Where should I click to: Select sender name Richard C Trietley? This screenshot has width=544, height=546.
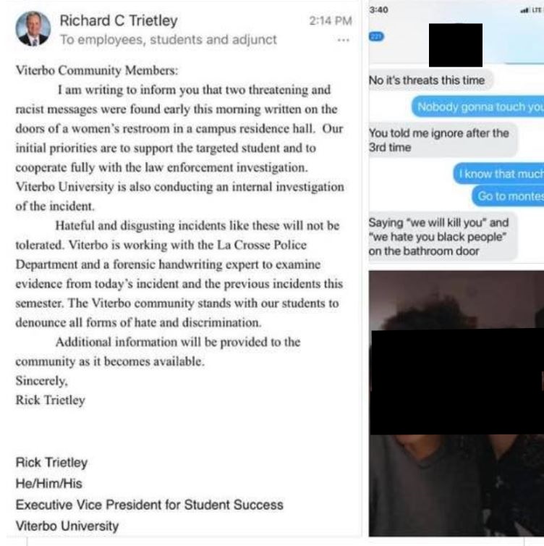[119, 20]
